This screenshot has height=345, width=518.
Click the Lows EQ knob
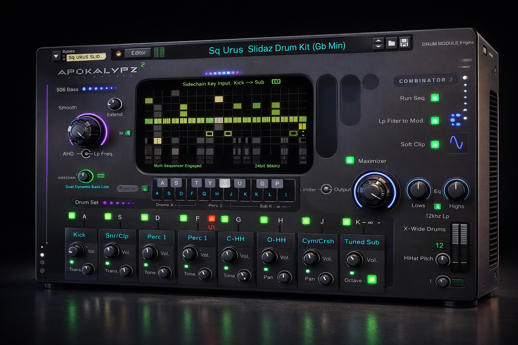418,190
